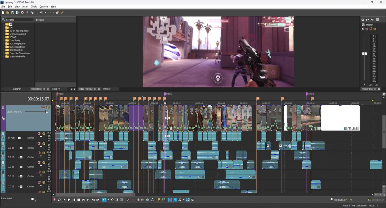
Task: Click the Stop button
Action: click(78, 200)
